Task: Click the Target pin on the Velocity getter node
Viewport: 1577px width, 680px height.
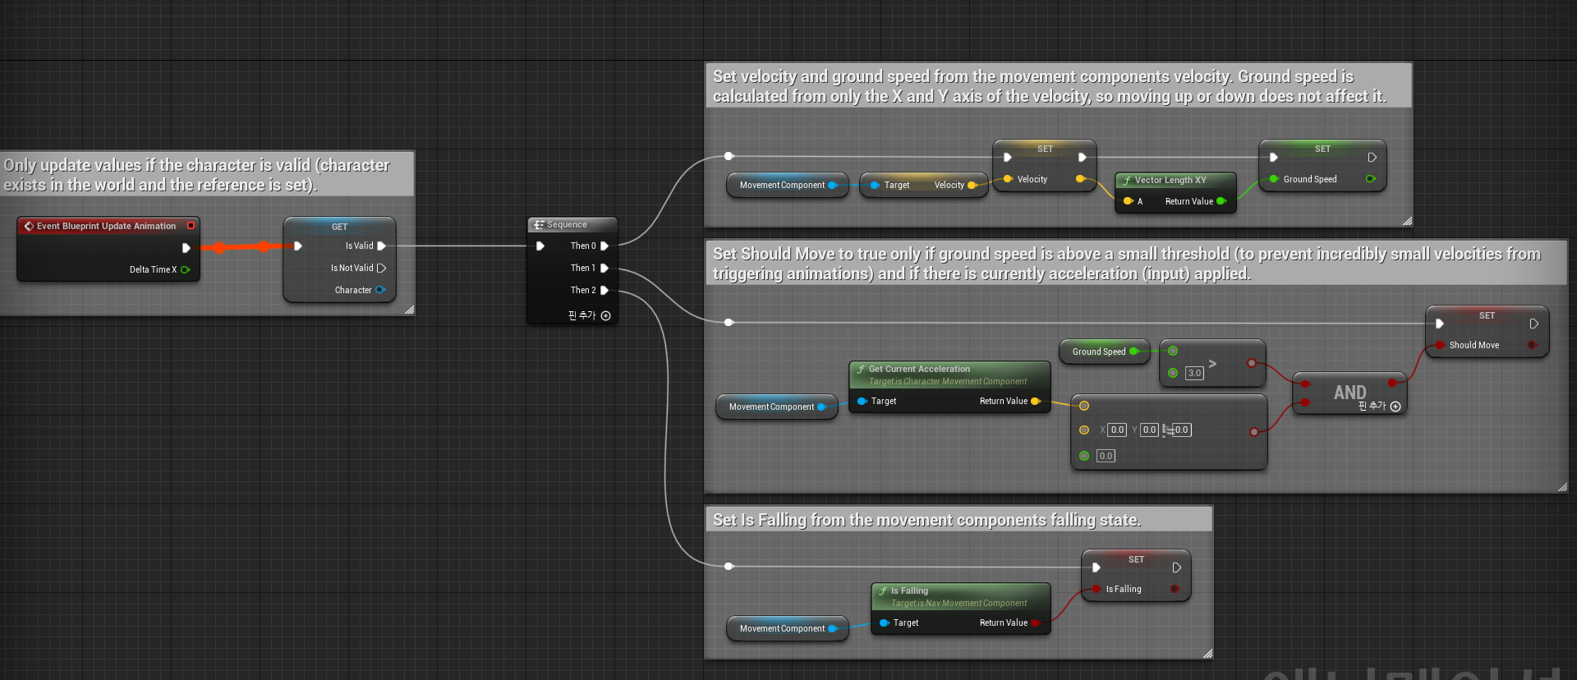Action: 876,185
